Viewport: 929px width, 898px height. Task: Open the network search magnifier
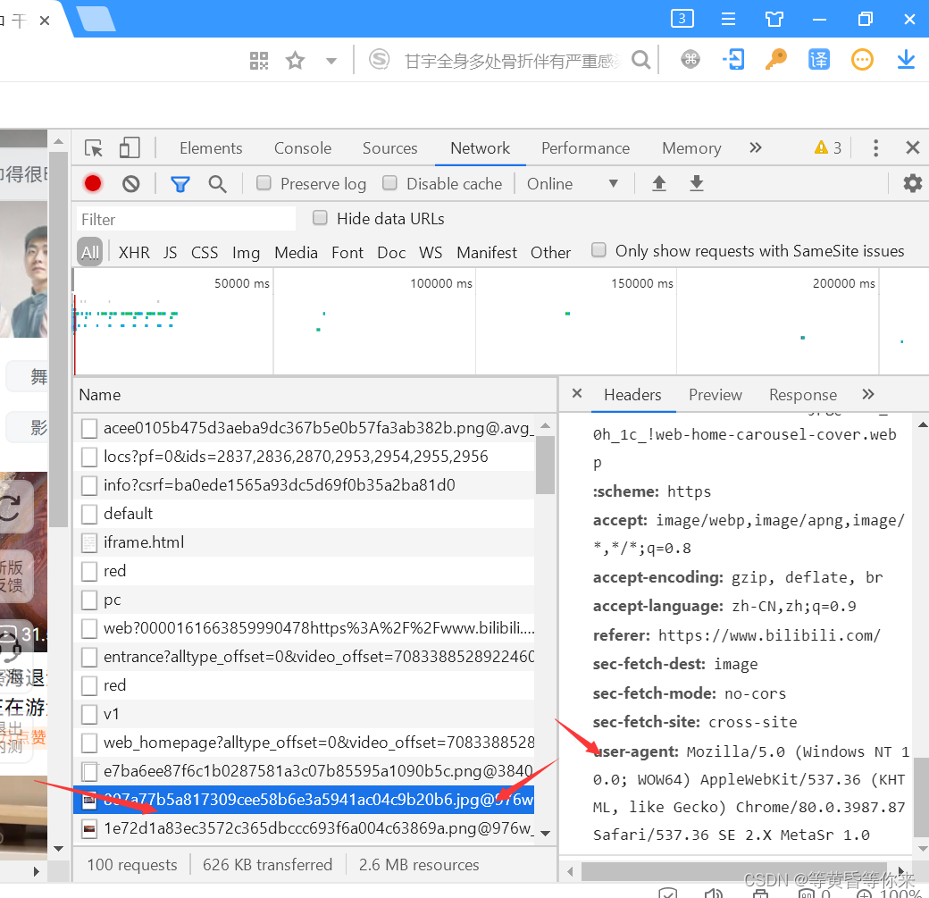tap(217, 183)
